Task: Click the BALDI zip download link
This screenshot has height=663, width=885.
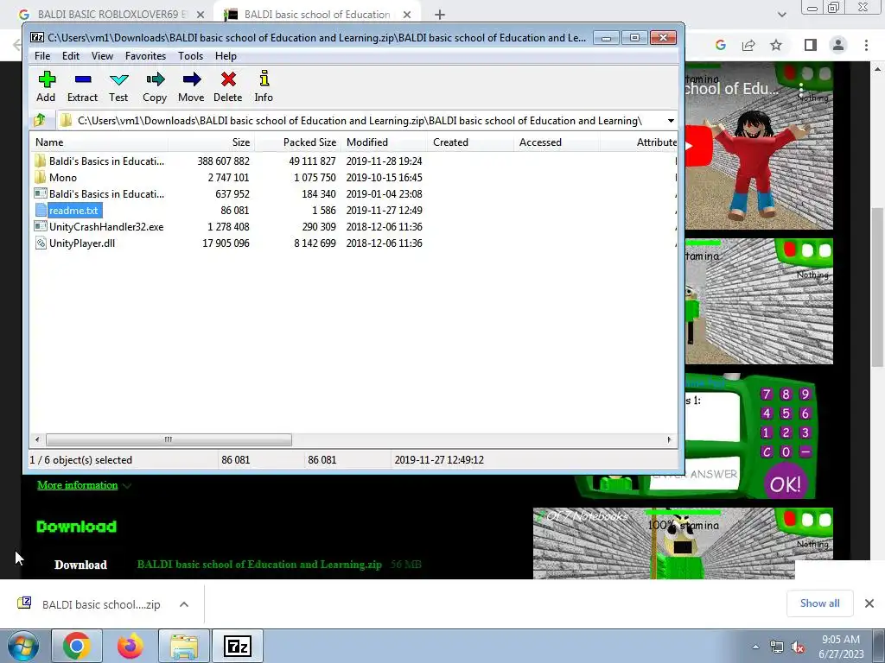Action: click(x=259, y=565)
